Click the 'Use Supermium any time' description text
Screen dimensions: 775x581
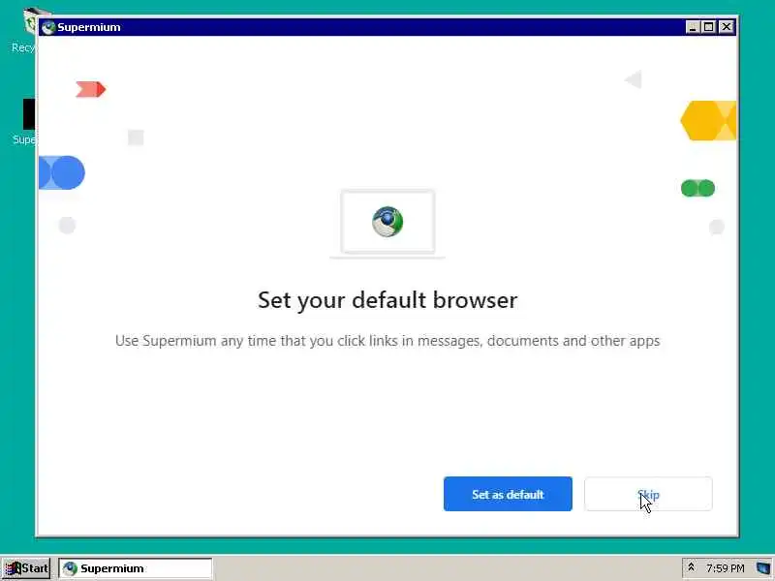point(387,341)
